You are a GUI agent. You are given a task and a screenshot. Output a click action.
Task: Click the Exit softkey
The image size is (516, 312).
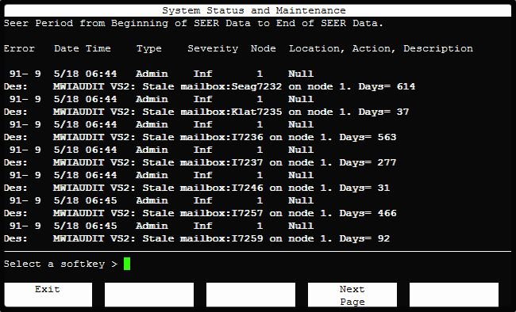[48, 295]
